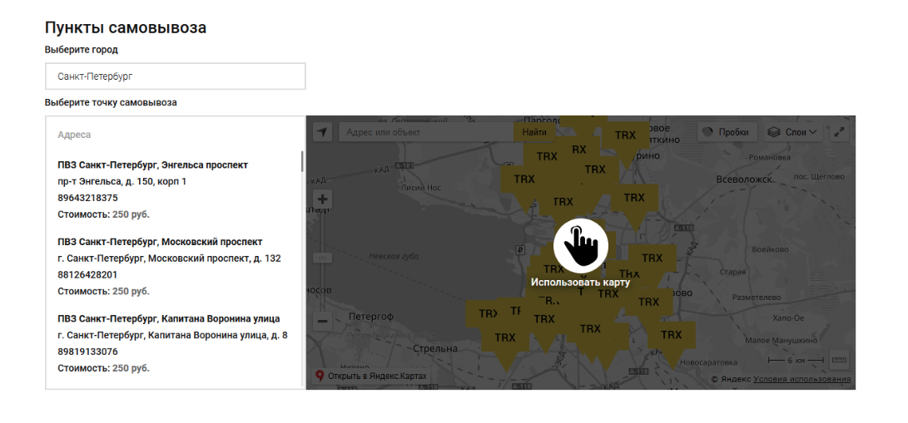Click the Адреса list header
908x423 pixels.
pos(74,135)
